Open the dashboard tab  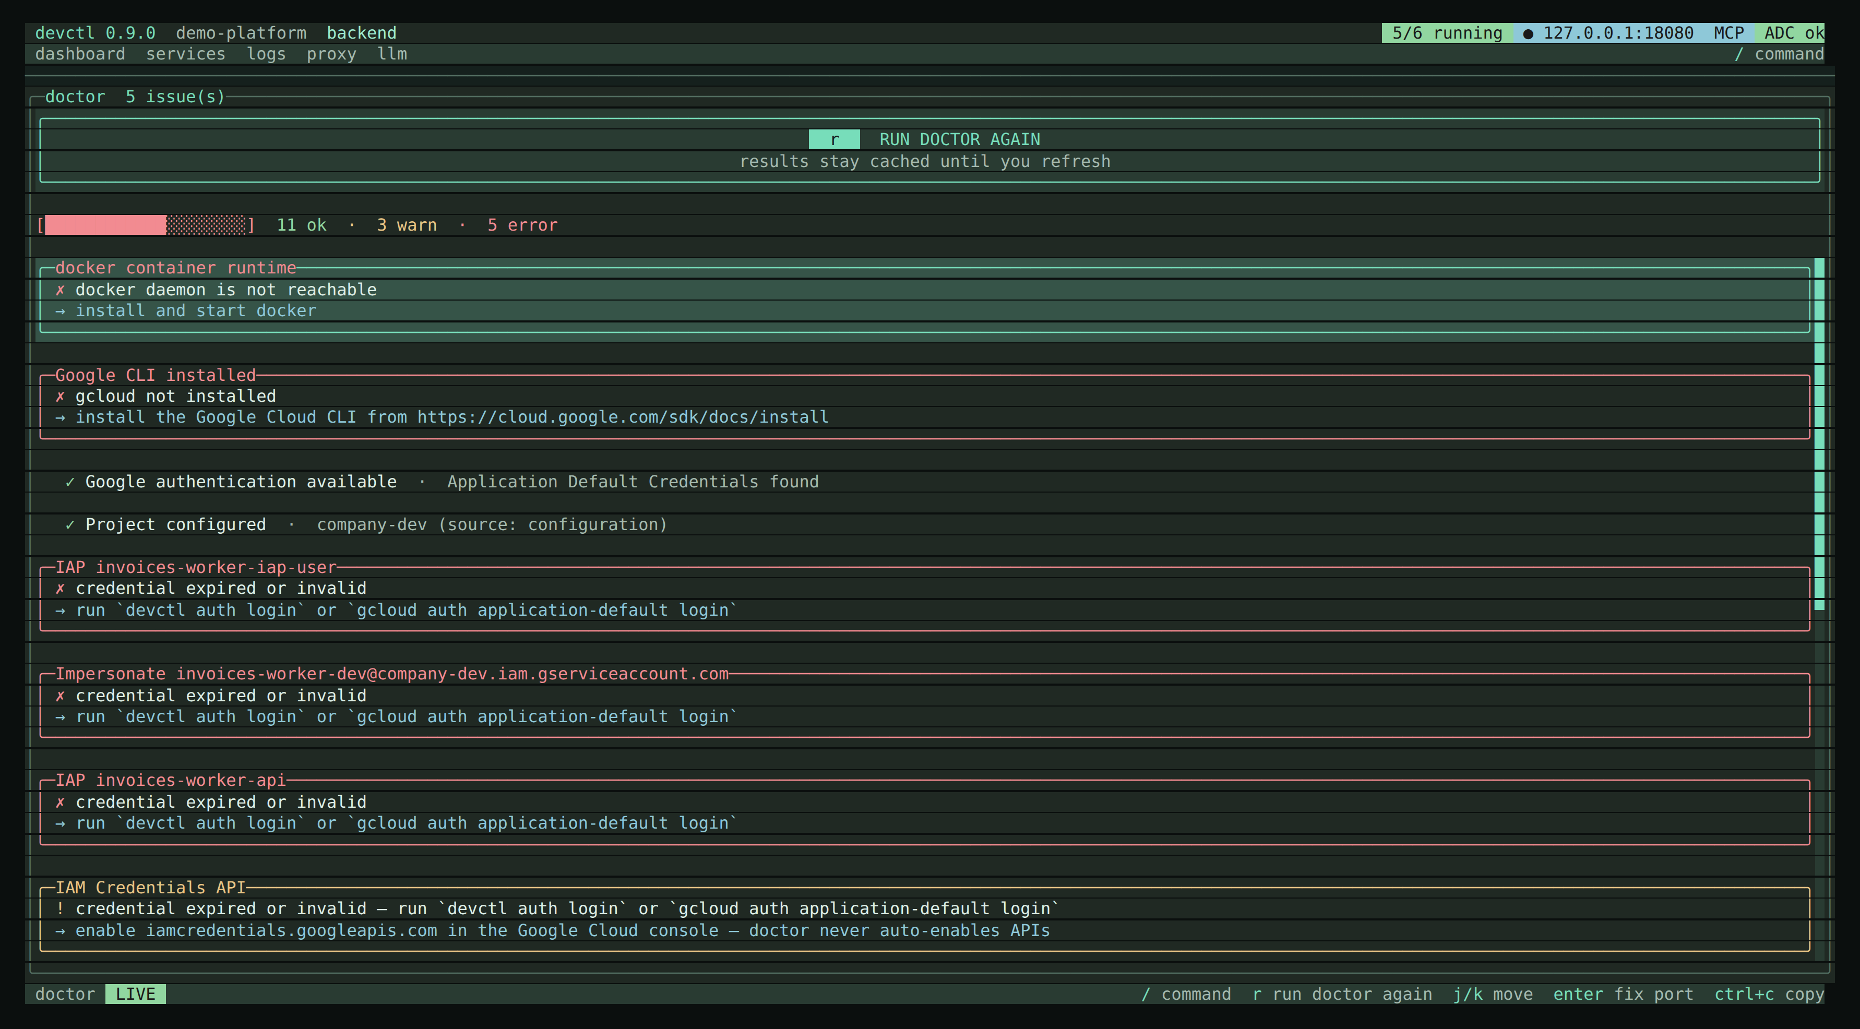pos(80,54)
